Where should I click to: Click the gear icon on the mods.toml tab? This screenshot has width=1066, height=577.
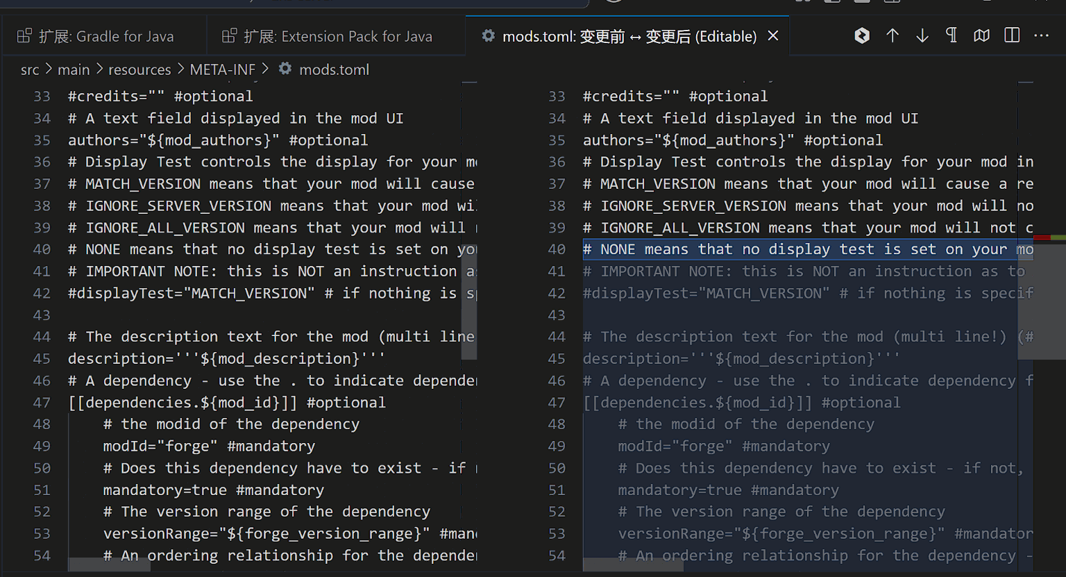[x=489, y=36]
